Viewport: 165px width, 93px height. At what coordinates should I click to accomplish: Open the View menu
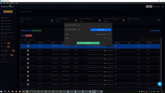pyautogui.click(x=7, y=3)
